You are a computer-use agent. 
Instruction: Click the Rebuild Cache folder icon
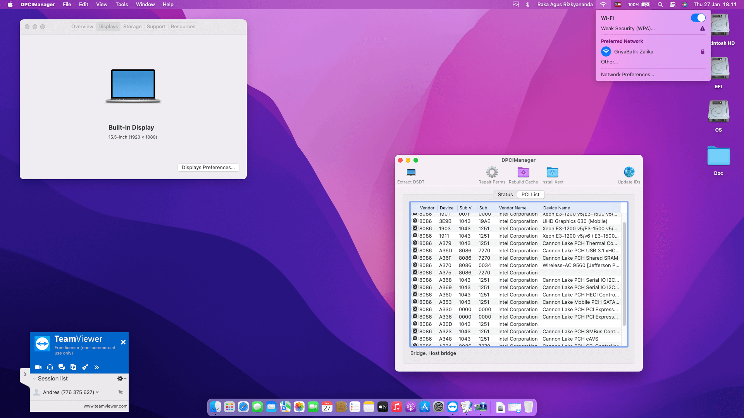click(x=523, y=172)
